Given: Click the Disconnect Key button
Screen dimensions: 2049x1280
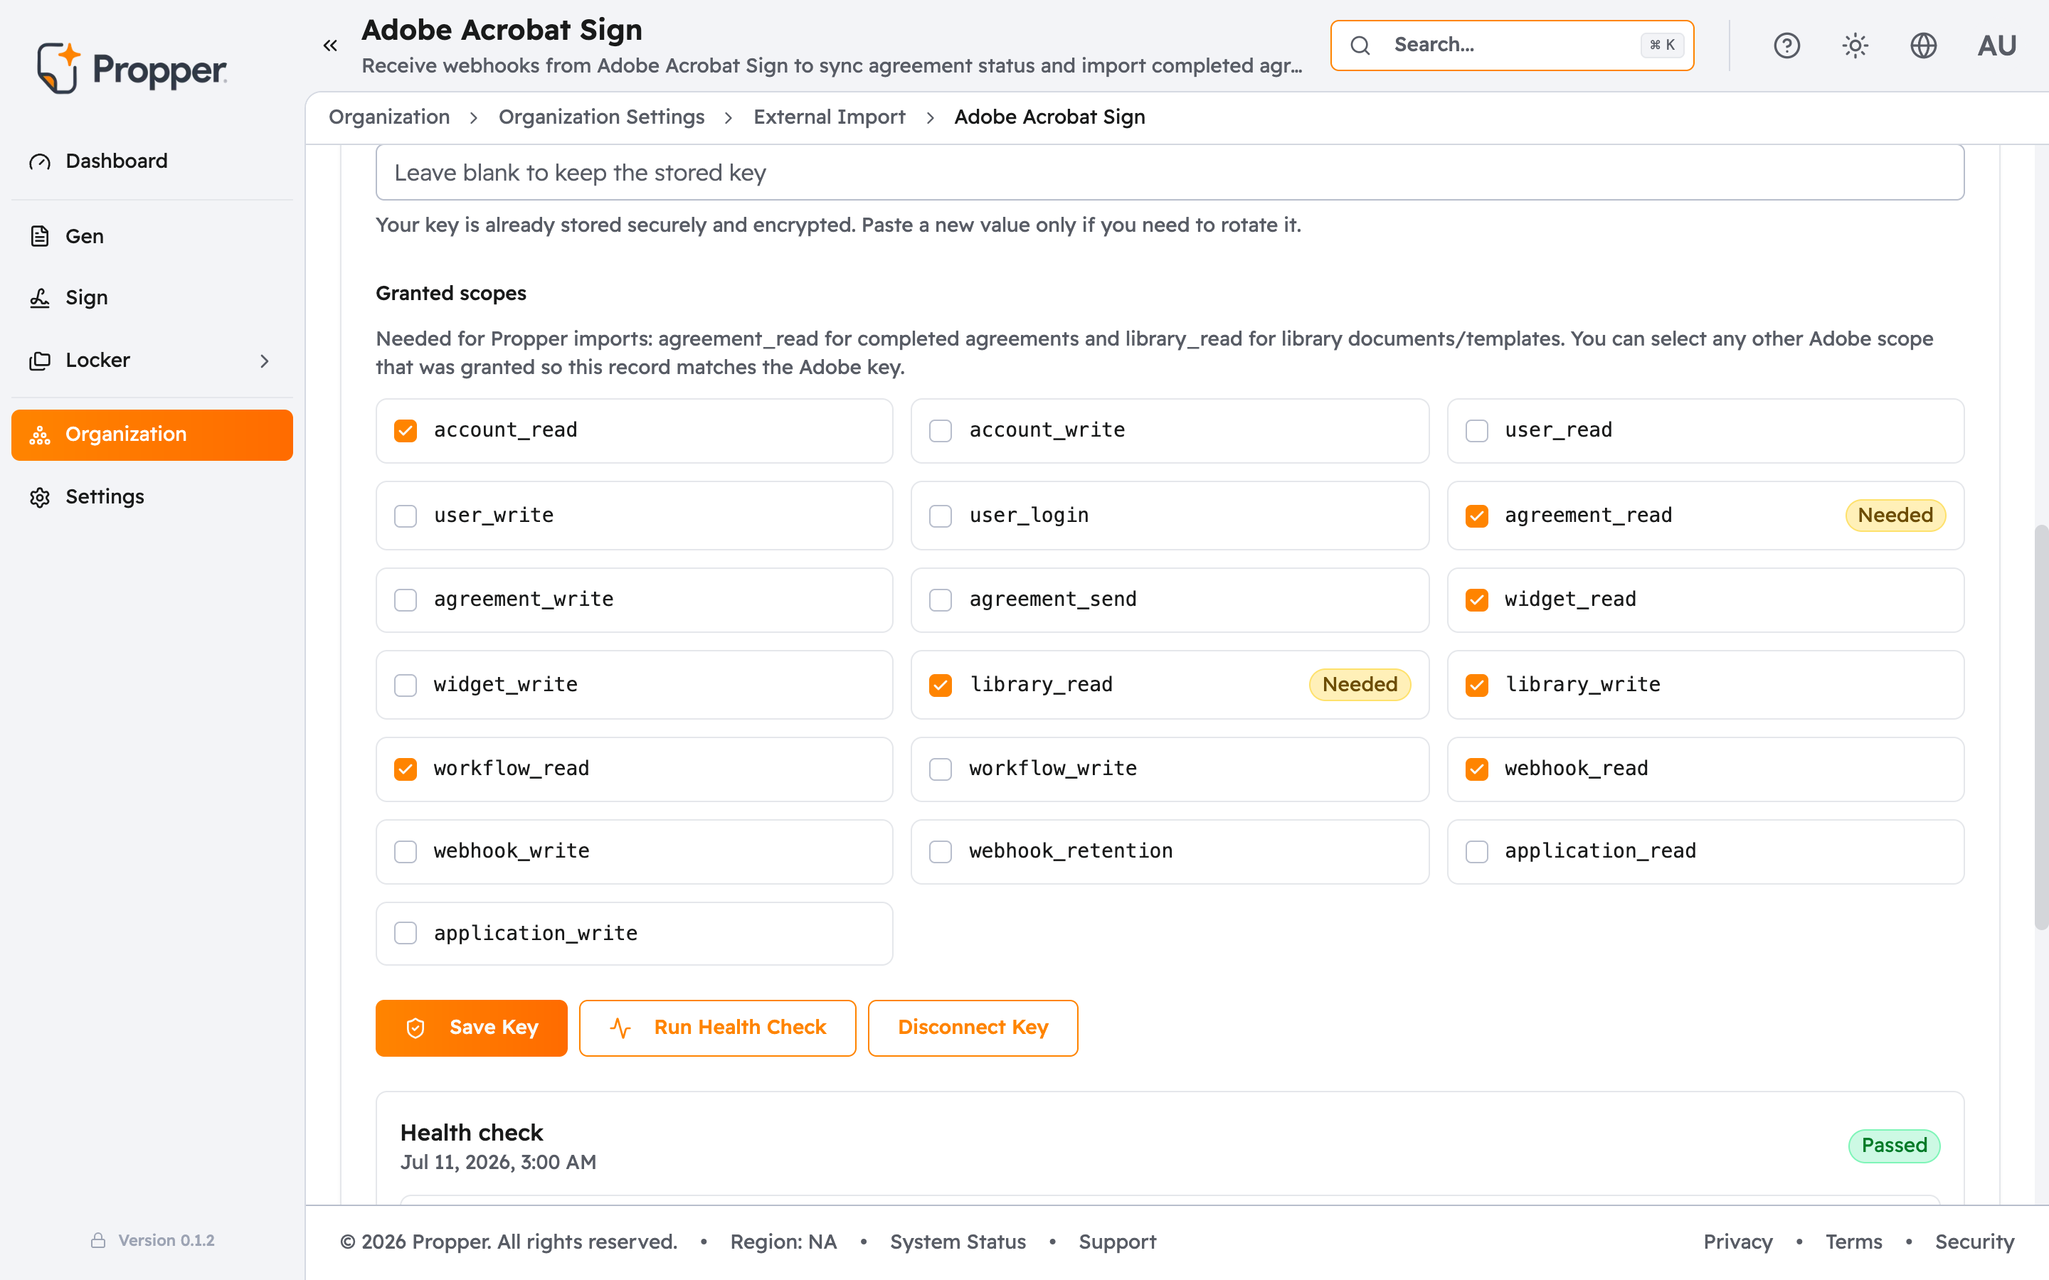Looking at the screenshot, I should (x=973, y=1028).
